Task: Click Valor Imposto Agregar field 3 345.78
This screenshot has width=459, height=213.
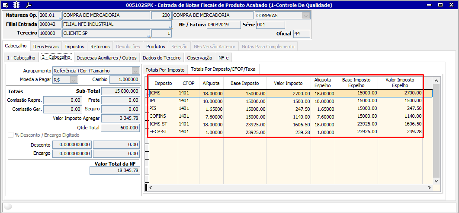Action: [x=120, y=119]
